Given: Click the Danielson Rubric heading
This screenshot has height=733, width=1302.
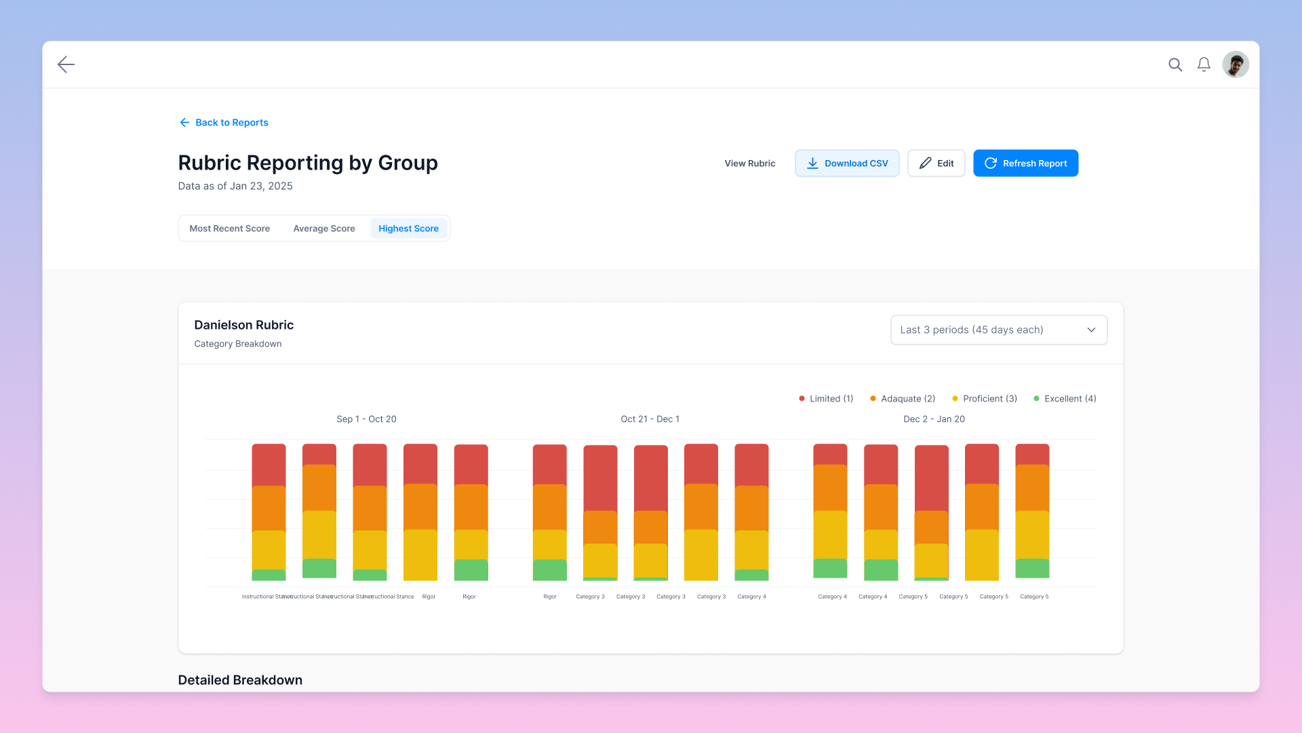Looking at the screenshot, I should click(243, 325).
